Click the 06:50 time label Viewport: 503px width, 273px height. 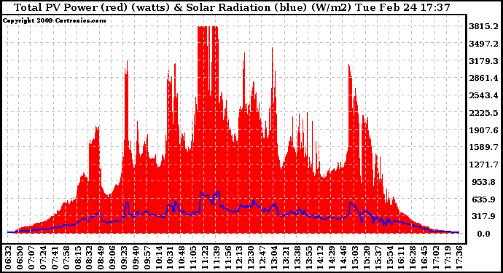[x=20, y=257]
